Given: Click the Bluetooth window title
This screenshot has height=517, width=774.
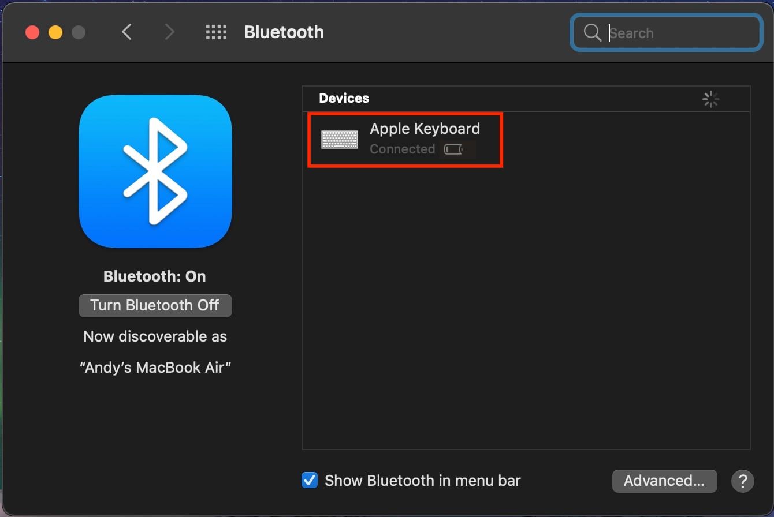Looking at the screenshot, I should point(284,32).
